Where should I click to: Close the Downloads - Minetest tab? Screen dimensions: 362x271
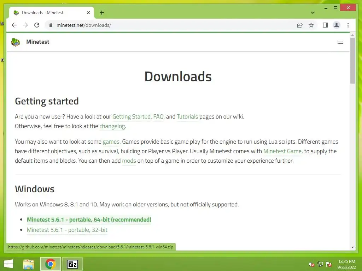88,13
